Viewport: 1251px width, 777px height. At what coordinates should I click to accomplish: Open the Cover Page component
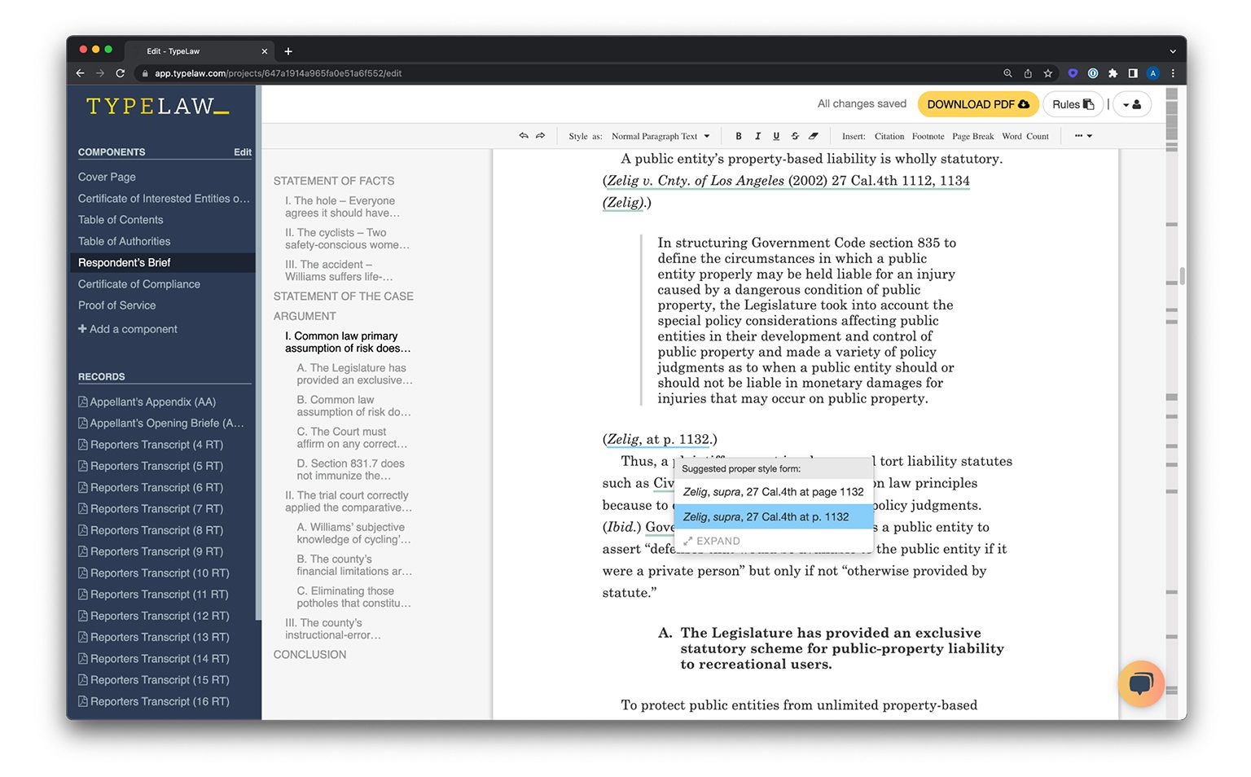point(107,177)
